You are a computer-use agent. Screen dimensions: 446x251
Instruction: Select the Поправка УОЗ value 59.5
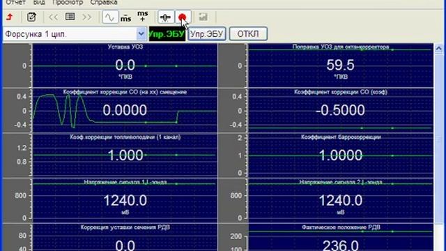click(341, 65)
